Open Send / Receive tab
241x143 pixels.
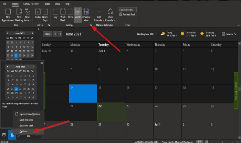click(31, 4)
